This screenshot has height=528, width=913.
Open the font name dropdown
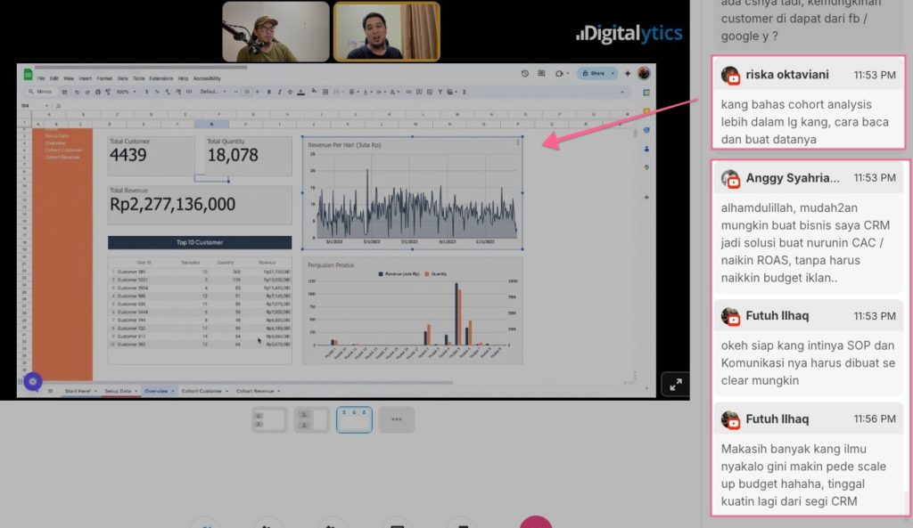[x=211, y=92]
